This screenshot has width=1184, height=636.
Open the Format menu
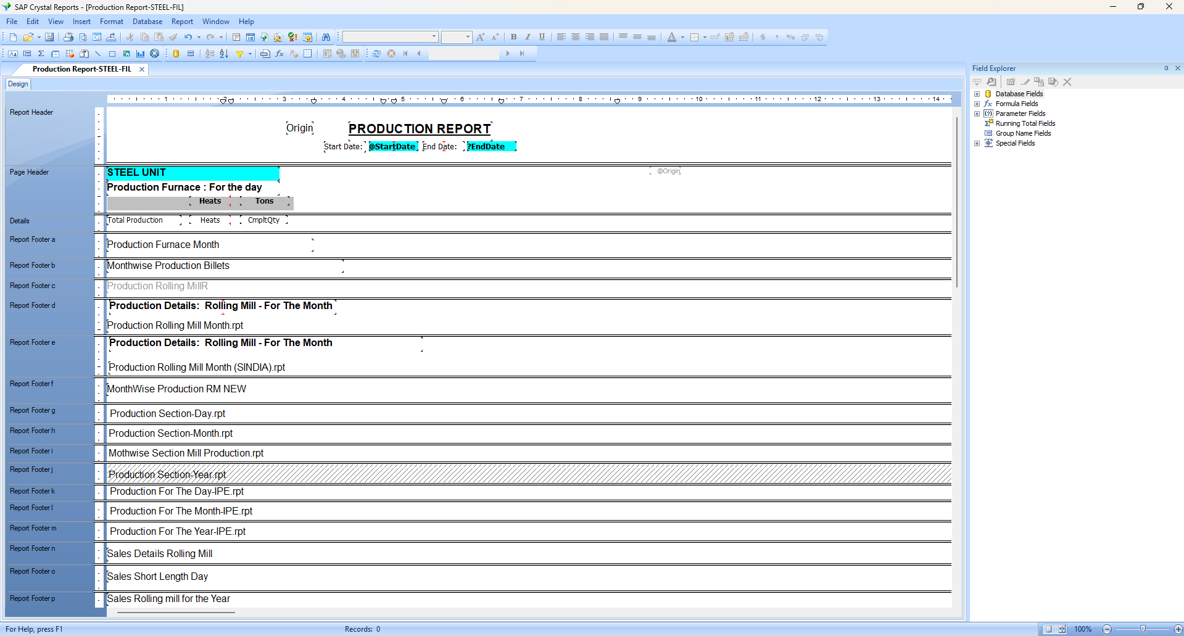pos(112,22)
